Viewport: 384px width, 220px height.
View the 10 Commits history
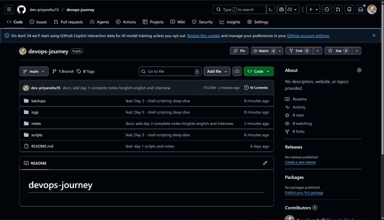[256, 88]
